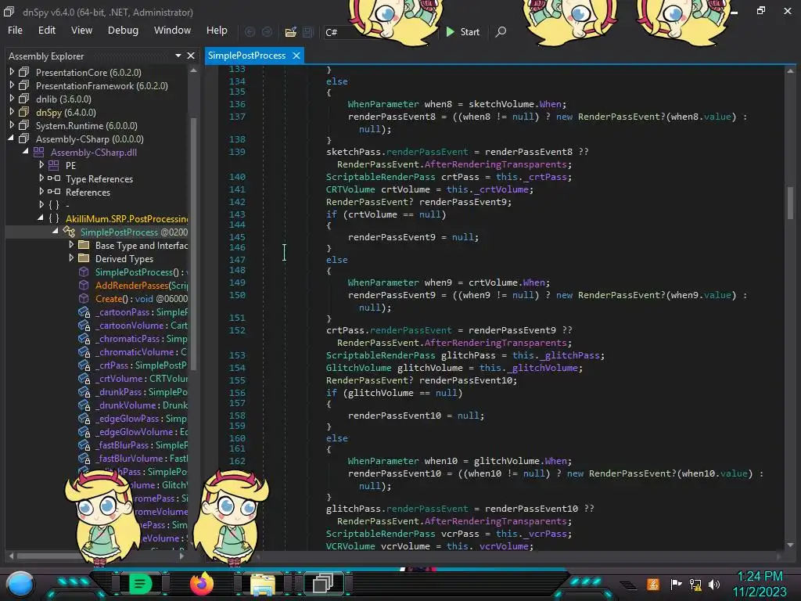Select PresentationCore (6.0.2.0) assembly

(x=88, y=73)
